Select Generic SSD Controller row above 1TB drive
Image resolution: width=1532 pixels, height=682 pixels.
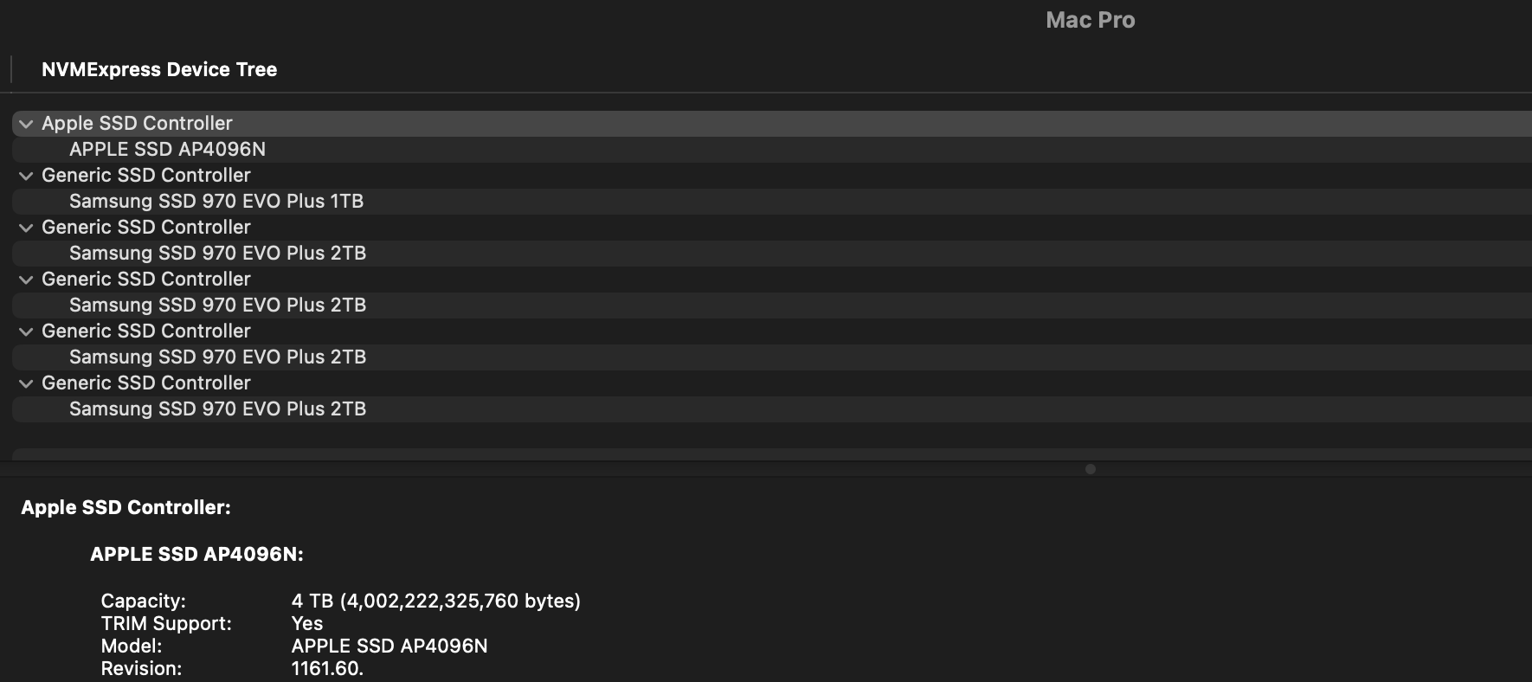[772, 176]
